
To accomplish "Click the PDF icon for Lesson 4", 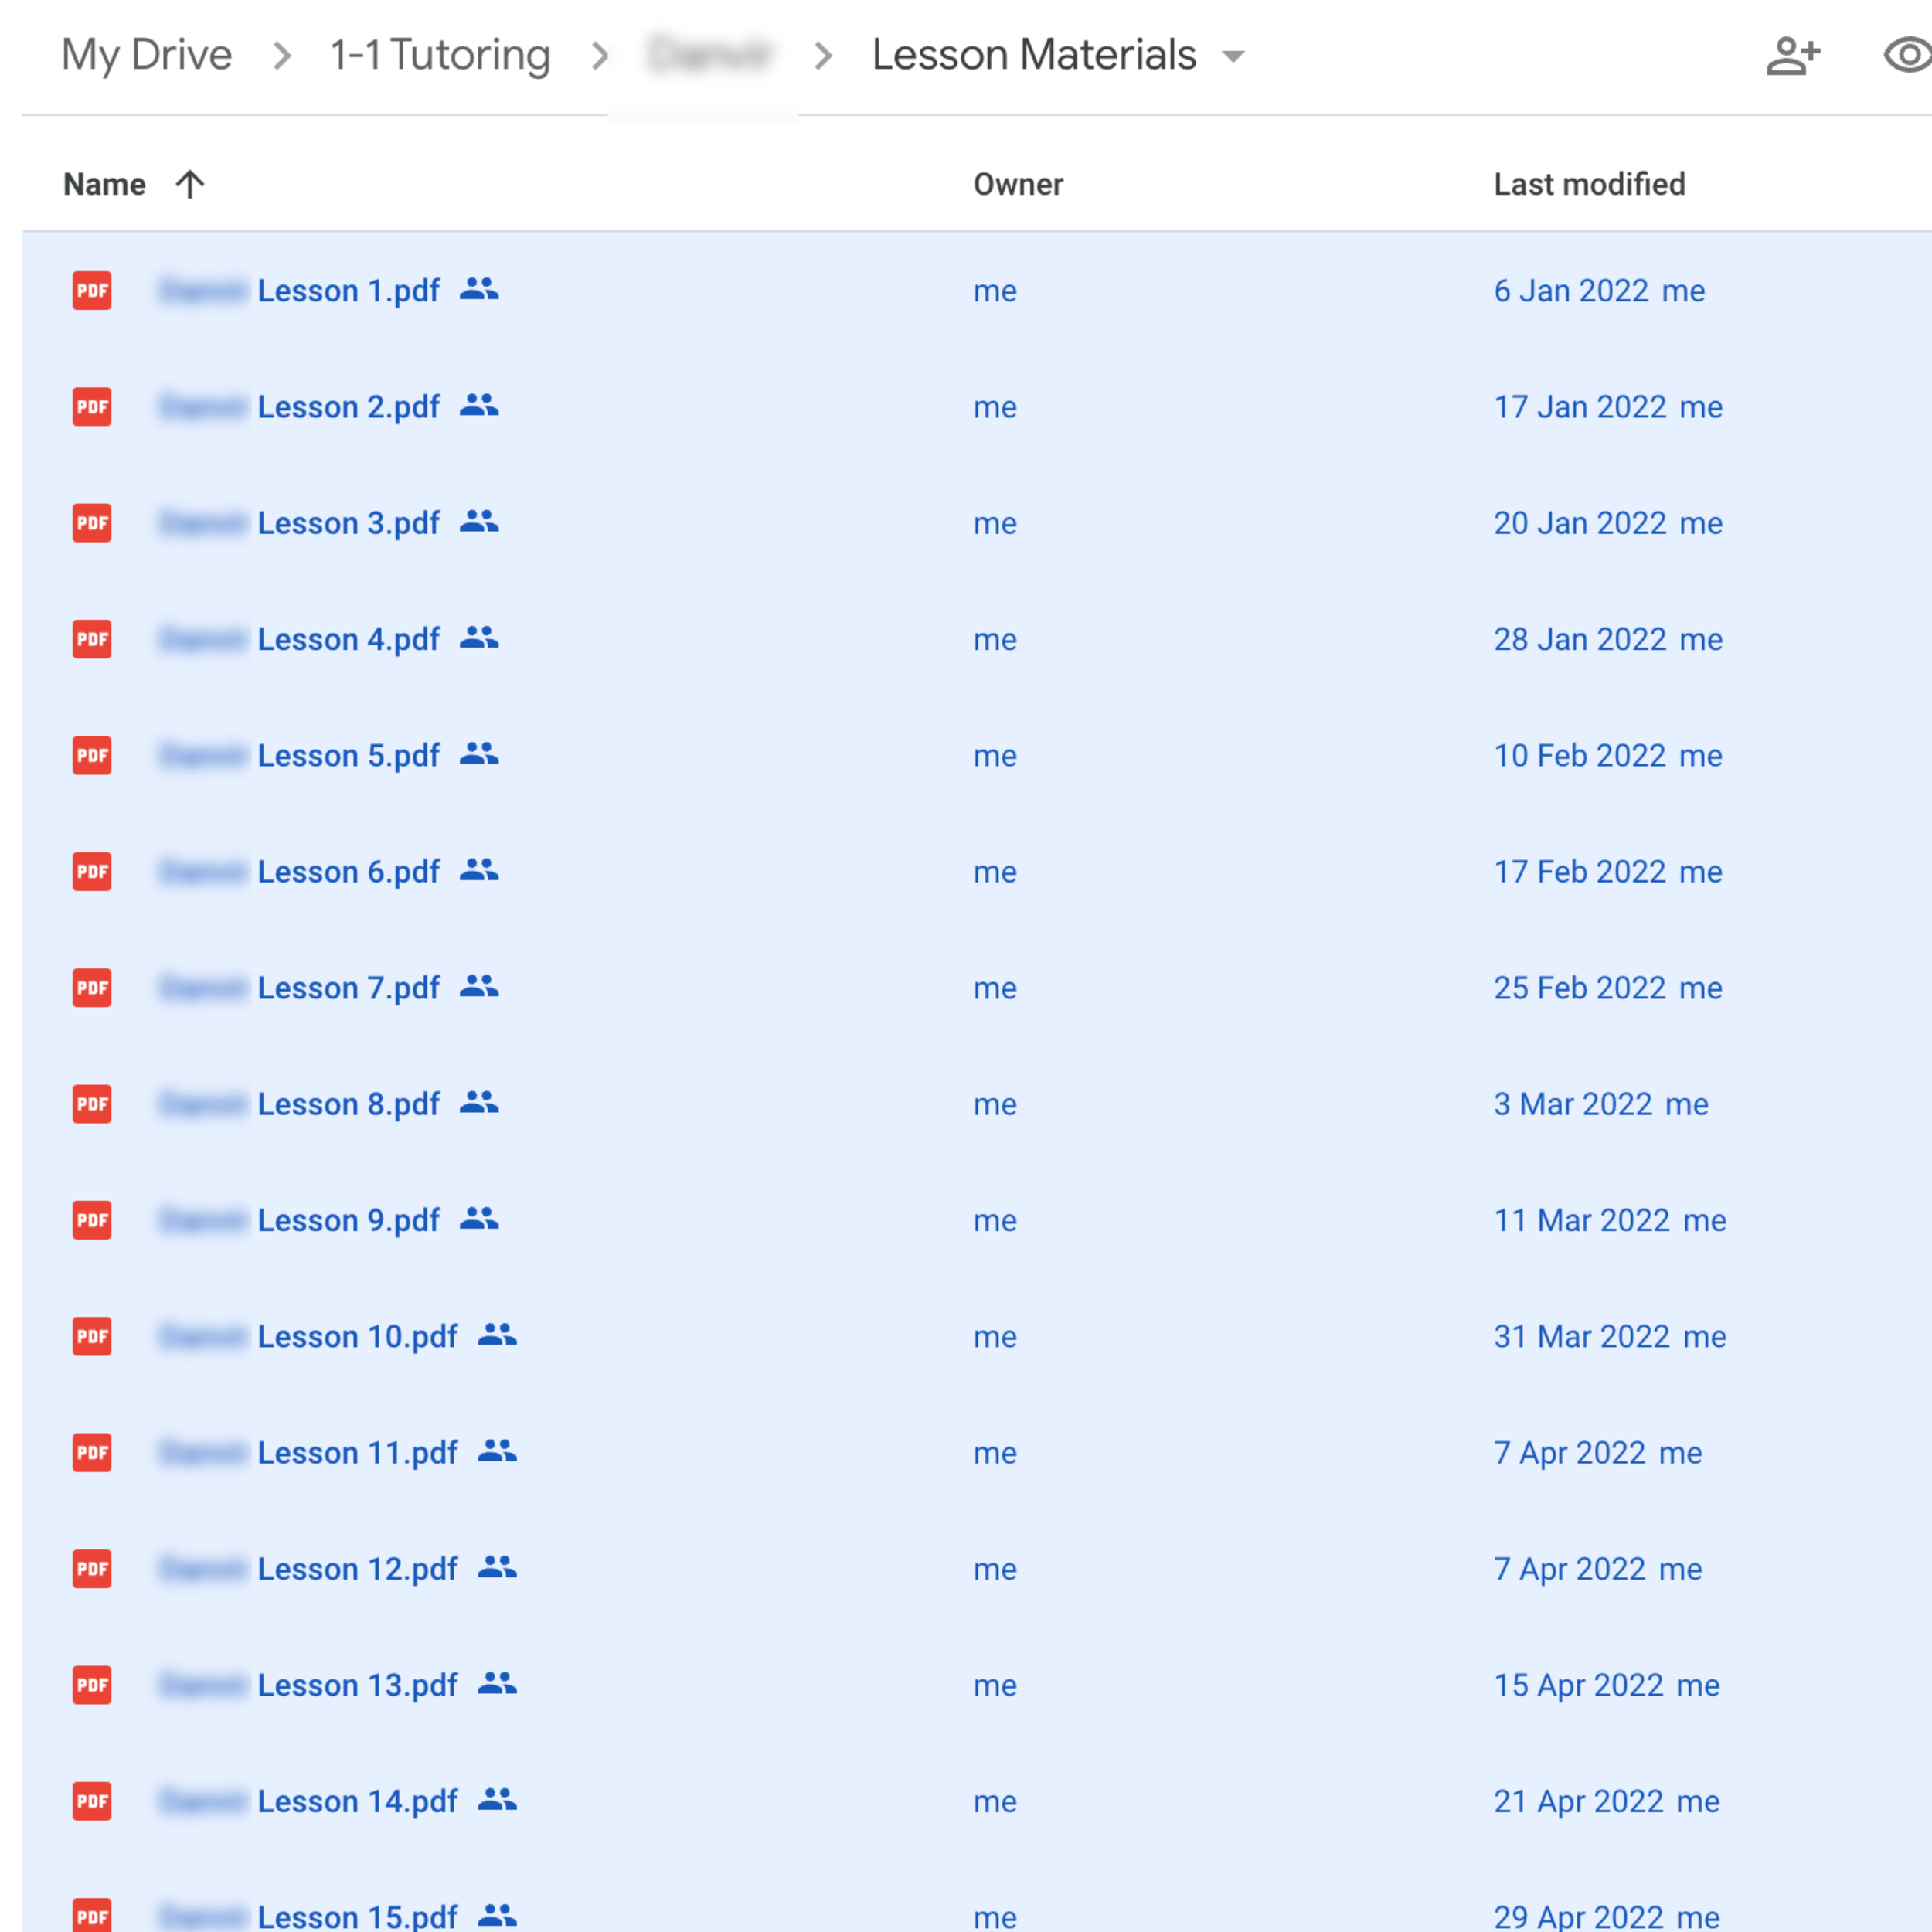I will [92, 639].
